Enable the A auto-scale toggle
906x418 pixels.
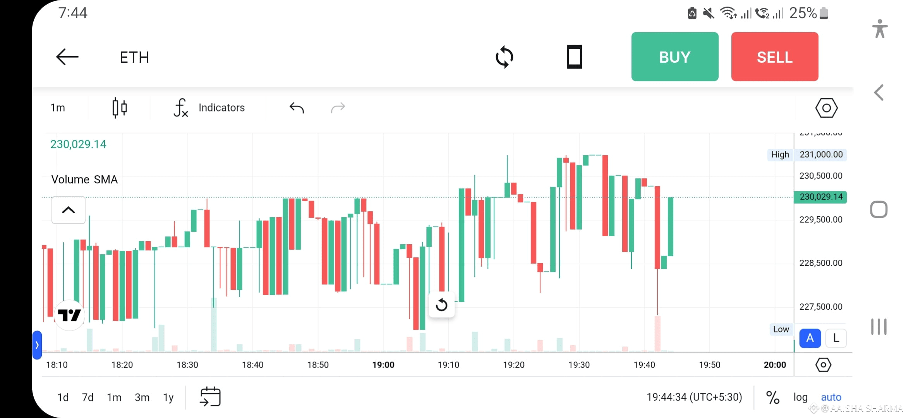[x=810, y=338]
